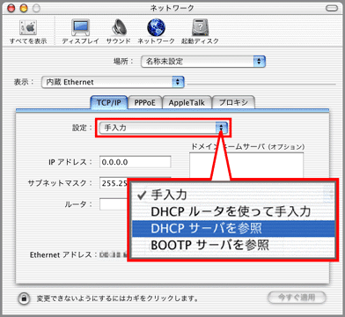
Task: Click the IP アドレス field showing 0.0.0.0
Action: click(135, 162)
